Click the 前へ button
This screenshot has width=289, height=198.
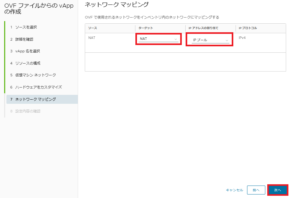point(256,190)
